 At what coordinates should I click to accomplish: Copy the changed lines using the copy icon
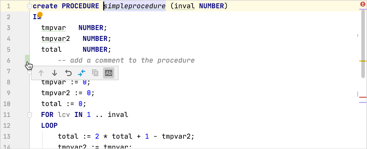[95, 73]
